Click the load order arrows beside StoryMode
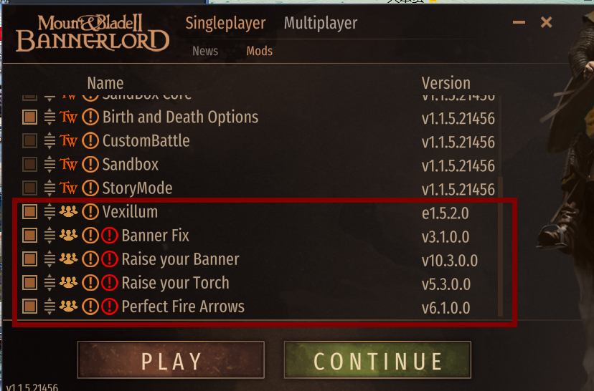 49,188
